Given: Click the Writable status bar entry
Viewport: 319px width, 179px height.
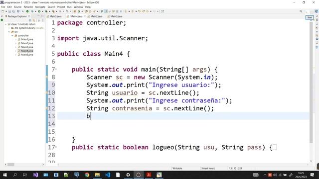Looking at the screenshot, I should (177, 168).
